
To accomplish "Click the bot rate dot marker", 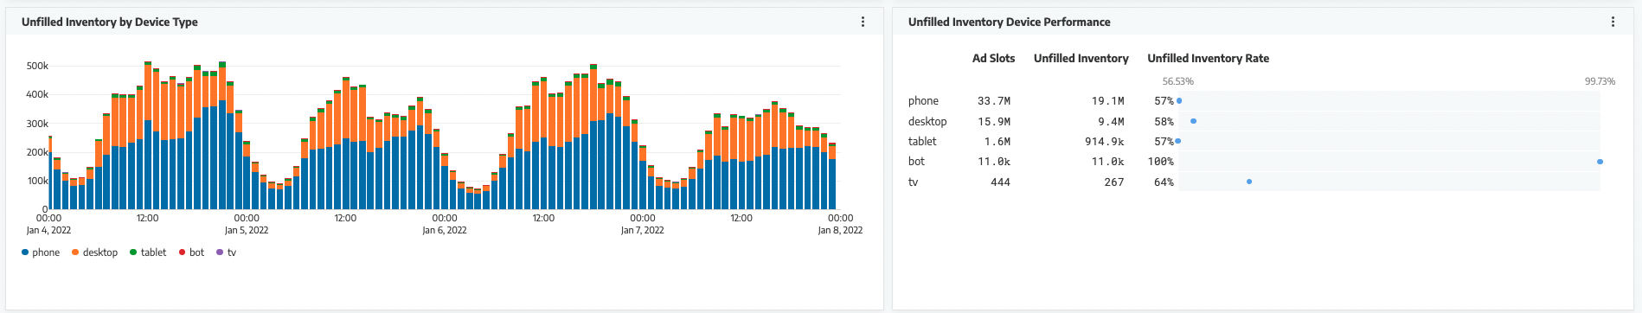I will (1600, 162).
